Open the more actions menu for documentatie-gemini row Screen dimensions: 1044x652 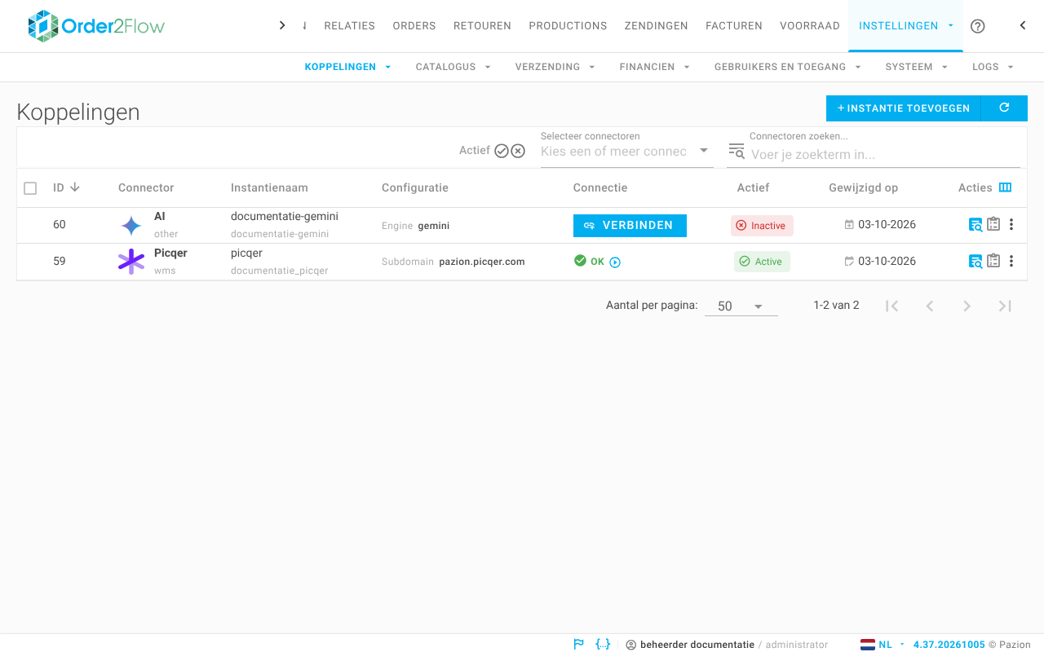click(x=1011, y=224)
